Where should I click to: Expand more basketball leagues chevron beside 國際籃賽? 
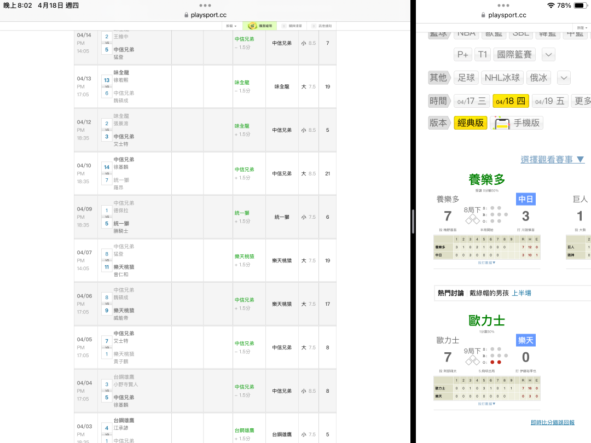click(x=548, y=55)
